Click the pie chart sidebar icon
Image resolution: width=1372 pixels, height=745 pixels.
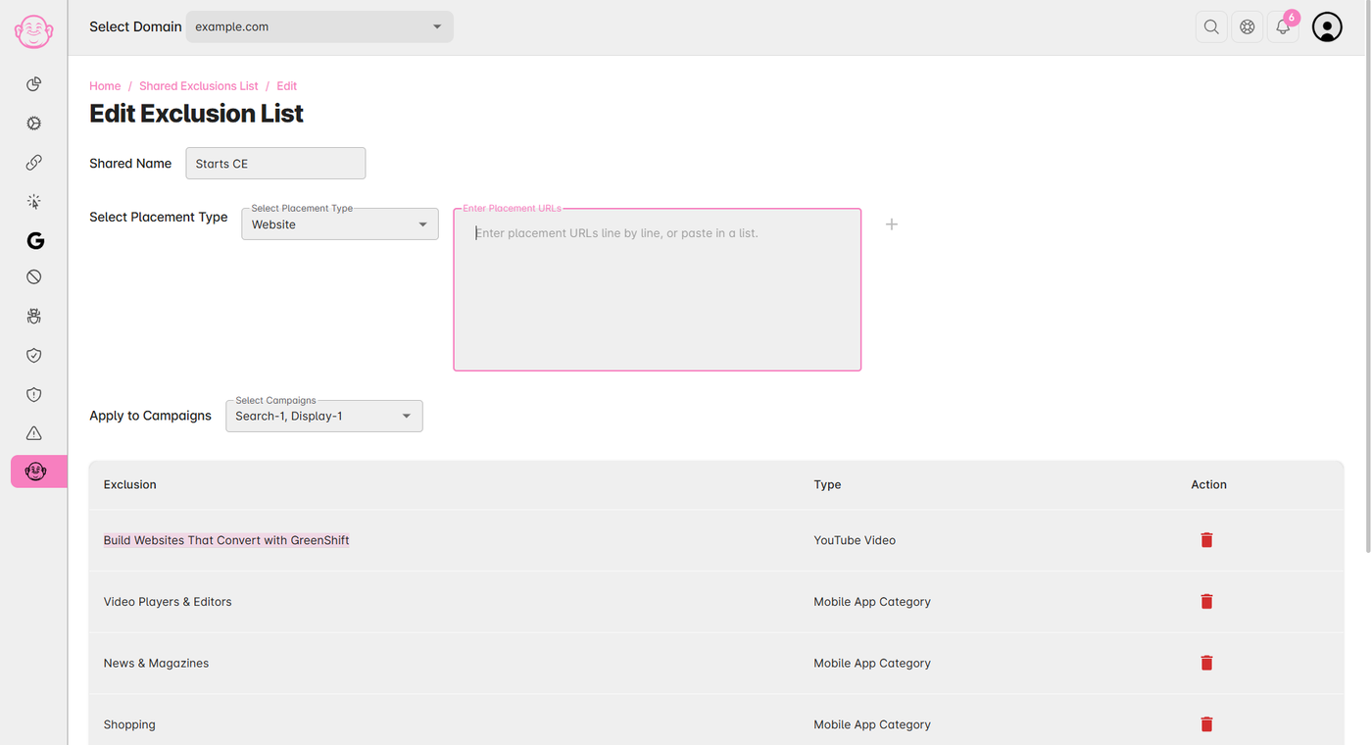(34, 84)
